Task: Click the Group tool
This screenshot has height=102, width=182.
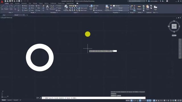Action: [131, 7]
